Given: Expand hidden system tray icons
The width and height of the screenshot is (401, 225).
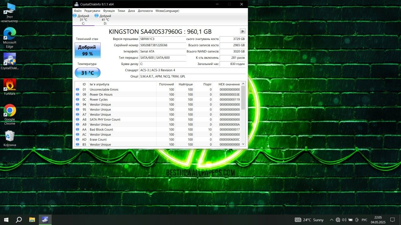Looking at the screenshot, I should [331, 220].
